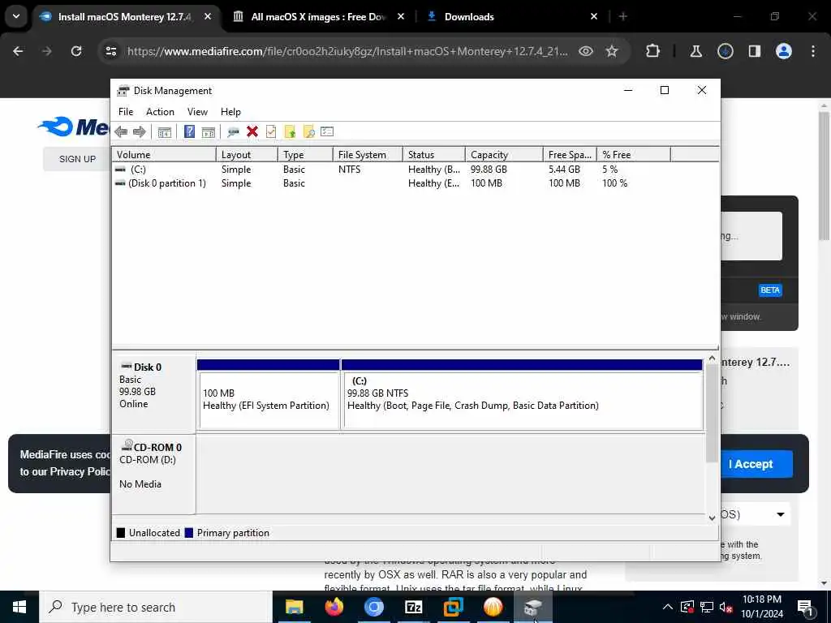Click the eye tracking-protection icon in address bar
831x623 pixels.
pyautogui.click(x=586, y=51)
